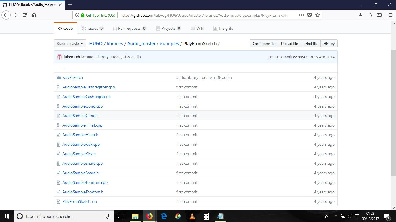Open AudioSampleCashregister.cpp file

88,87
